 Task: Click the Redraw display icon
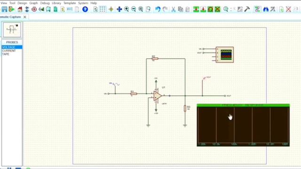point(95,9)
